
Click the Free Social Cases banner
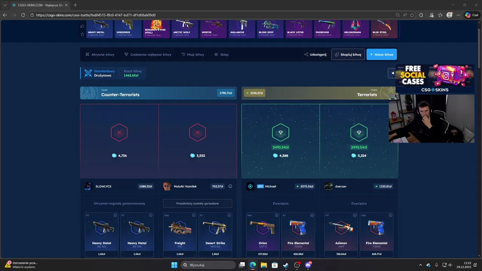pos(435,78)
